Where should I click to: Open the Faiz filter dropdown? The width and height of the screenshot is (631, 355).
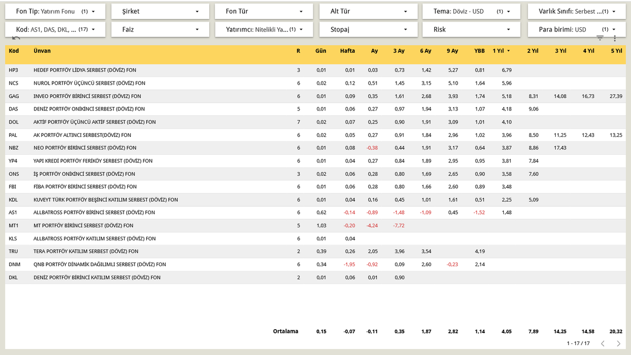[x=160, y=29]
